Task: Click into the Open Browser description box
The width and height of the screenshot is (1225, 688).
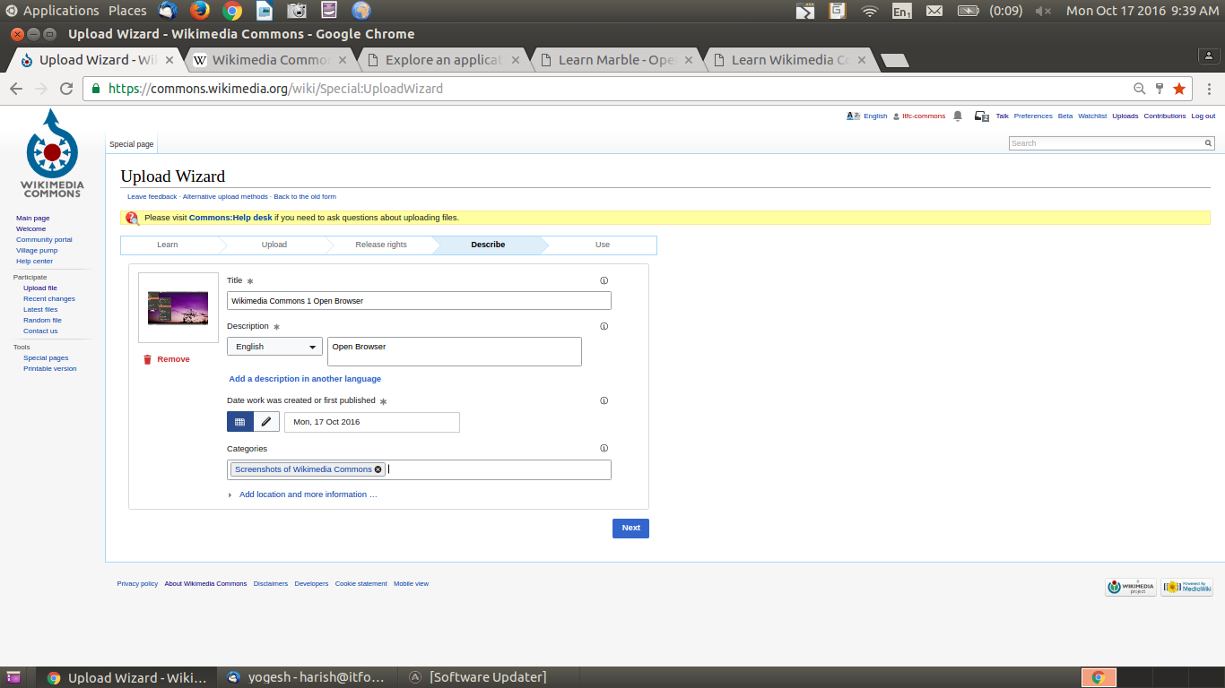Action: click(x=455, y=351)
